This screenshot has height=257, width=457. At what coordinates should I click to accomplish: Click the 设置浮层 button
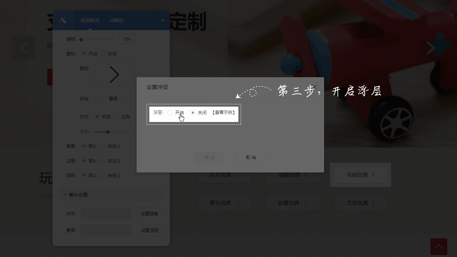(x=150, y=230)
